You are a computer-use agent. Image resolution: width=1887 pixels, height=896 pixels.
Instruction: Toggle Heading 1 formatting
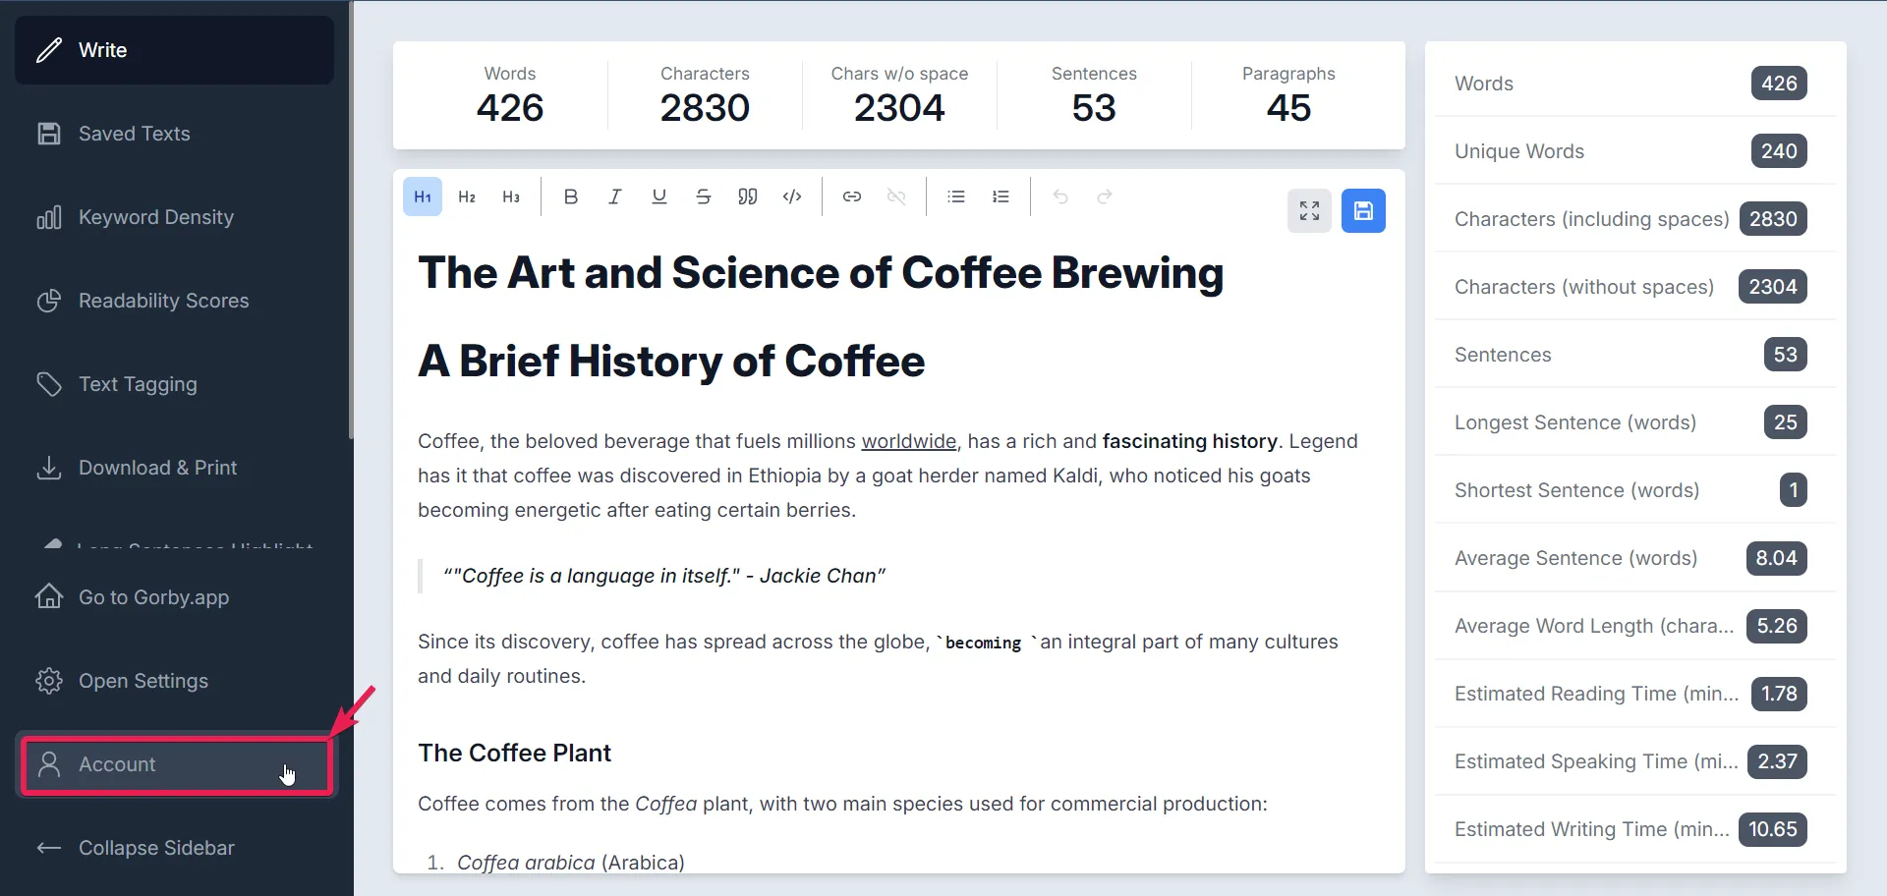point(423,196)
